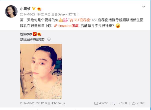Click the 三星Galaxy NOTE III source link
The image size is (151, 110).
point(65,14)
